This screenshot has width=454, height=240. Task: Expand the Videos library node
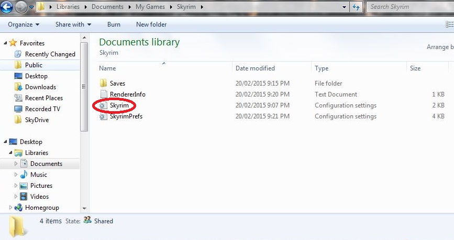click(16, 197)
